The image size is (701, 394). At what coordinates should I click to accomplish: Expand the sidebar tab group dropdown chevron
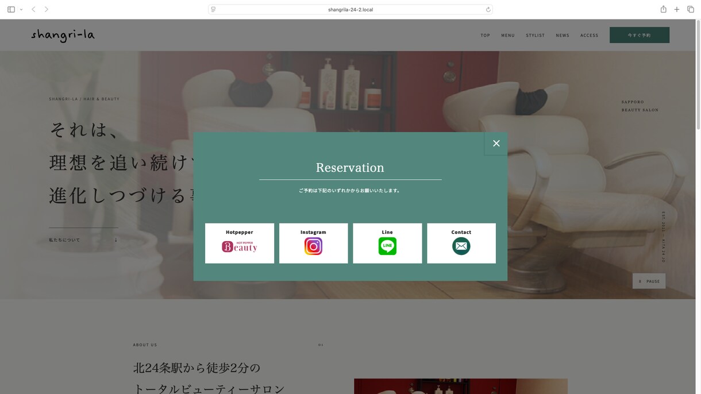(x=21, y=9)
